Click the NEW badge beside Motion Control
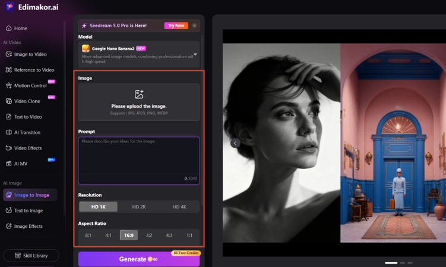Image resolution: width=446 pixels, height=267 pixels. coord(52,81)
